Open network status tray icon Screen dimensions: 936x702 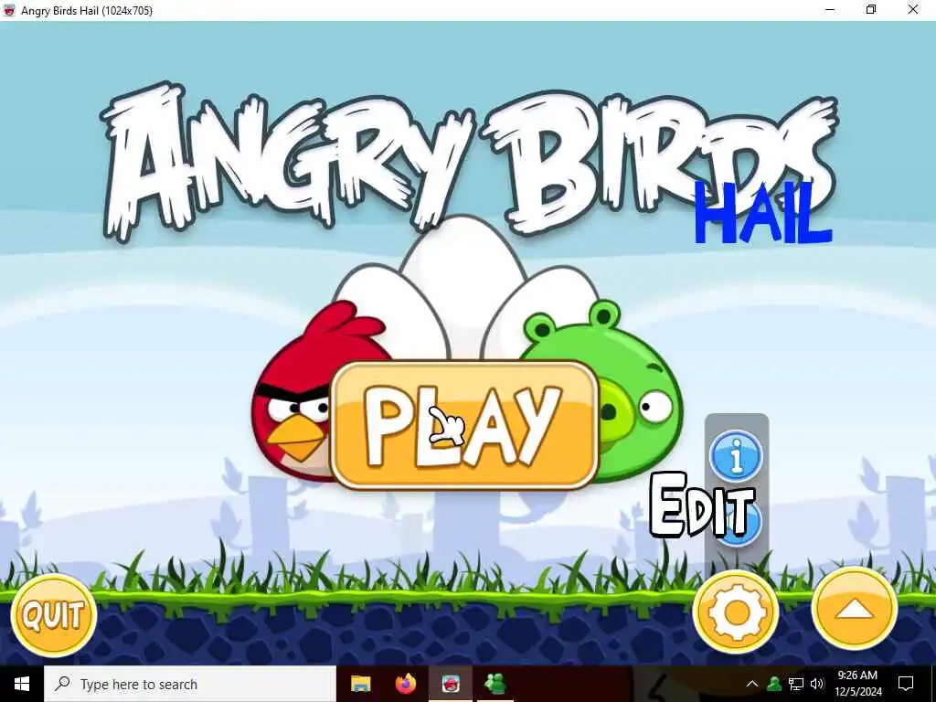click(x=796, y=684)
